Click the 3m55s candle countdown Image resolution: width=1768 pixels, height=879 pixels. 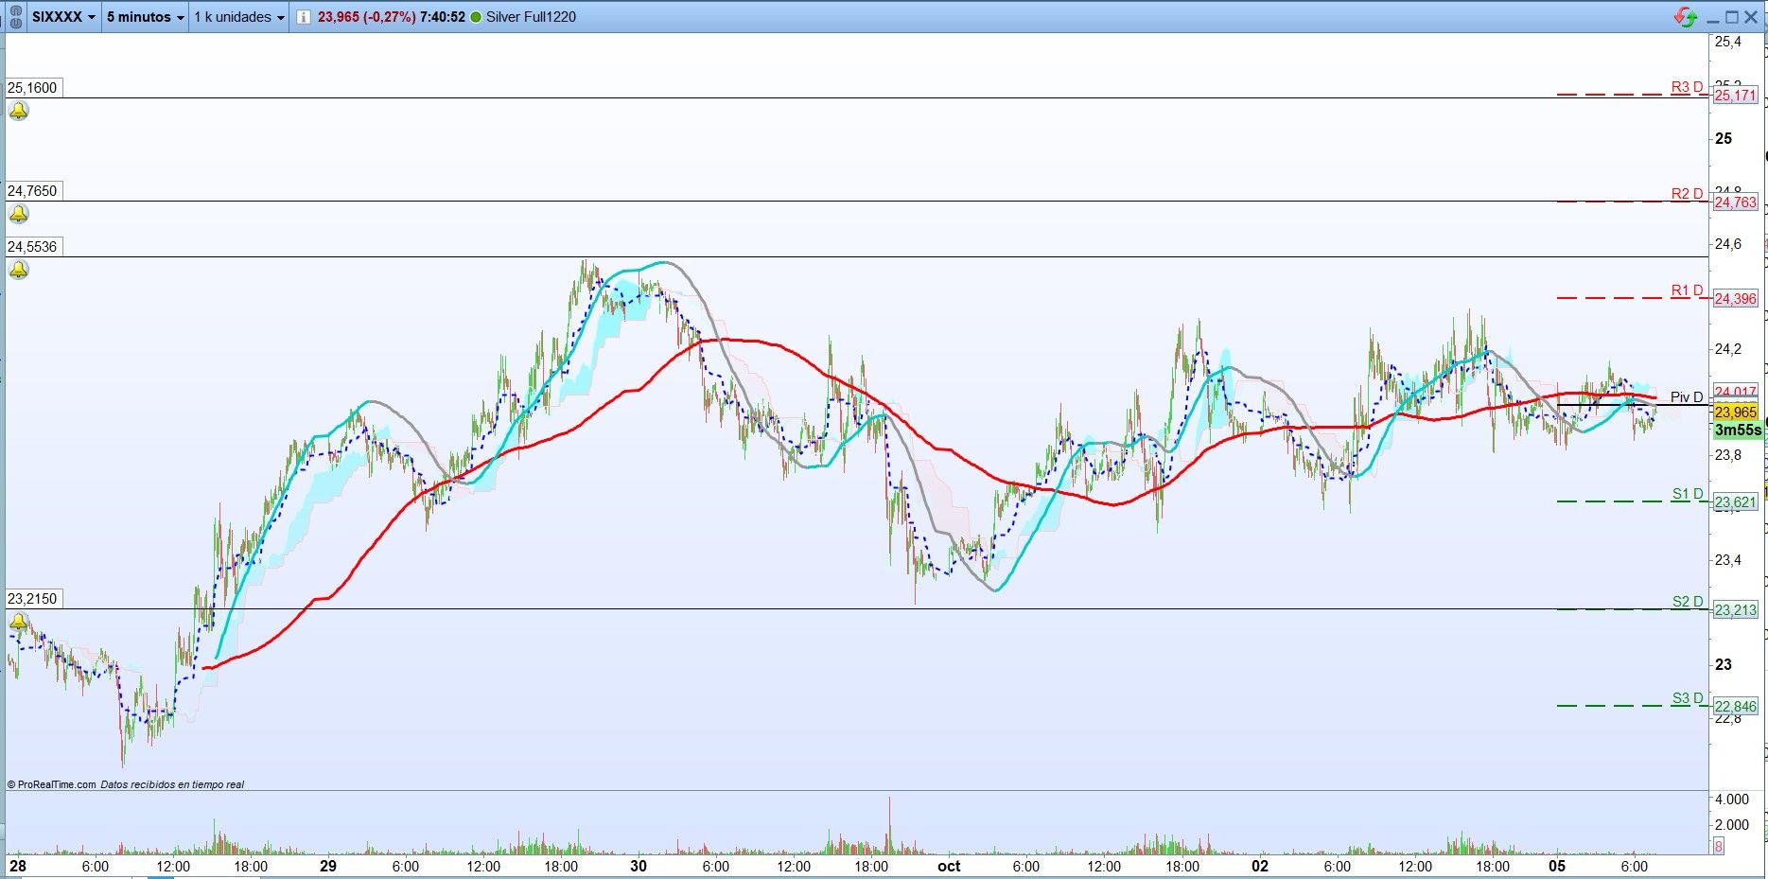point(1738,431)
